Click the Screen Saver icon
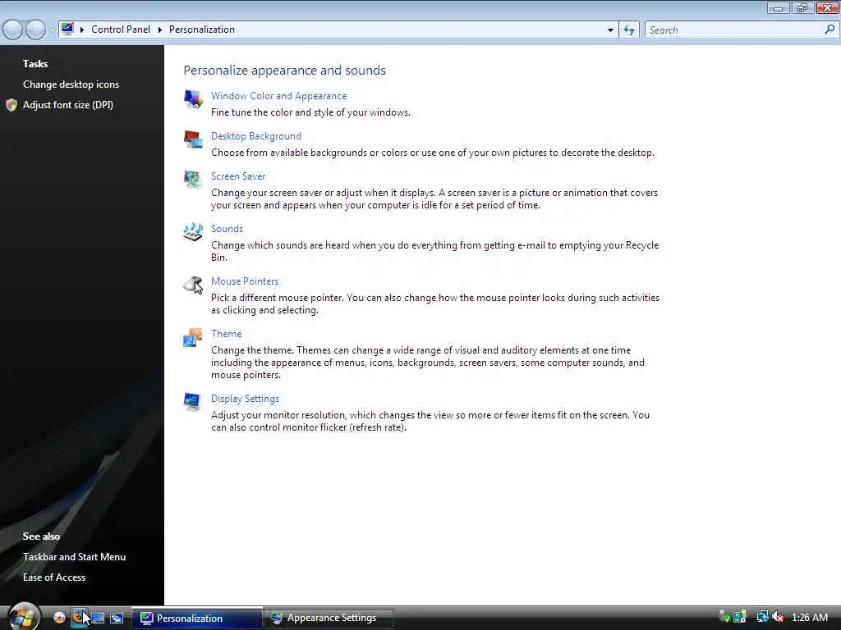 click(x=193, y=180)
